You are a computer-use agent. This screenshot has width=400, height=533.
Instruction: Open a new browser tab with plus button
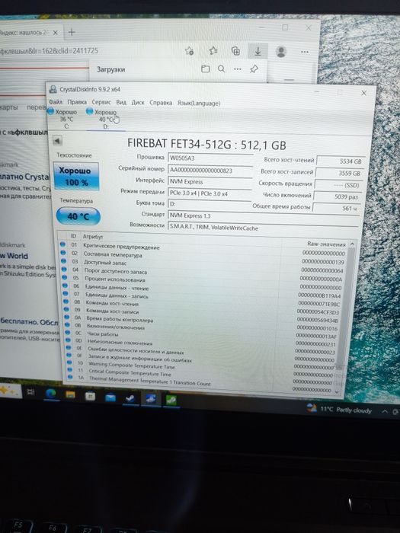pos(72,32)
